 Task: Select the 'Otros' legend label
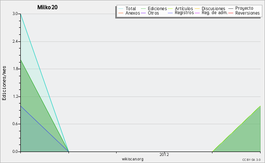[153, 13]
